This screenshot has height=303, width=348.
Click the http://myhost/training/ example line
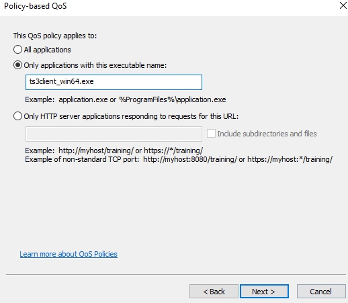click(x=114, y=150)
